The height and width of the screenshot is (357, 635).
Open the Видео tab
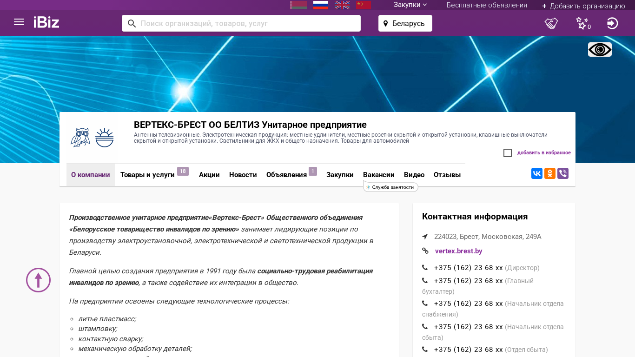[x=414, y=175]
